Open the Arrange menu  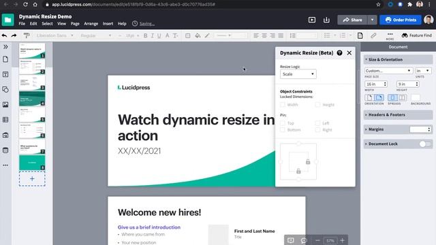point(91,24)
